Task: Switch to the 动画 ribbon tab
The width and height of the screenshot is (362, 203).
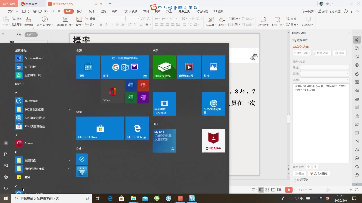Action: tap(115, 11)
